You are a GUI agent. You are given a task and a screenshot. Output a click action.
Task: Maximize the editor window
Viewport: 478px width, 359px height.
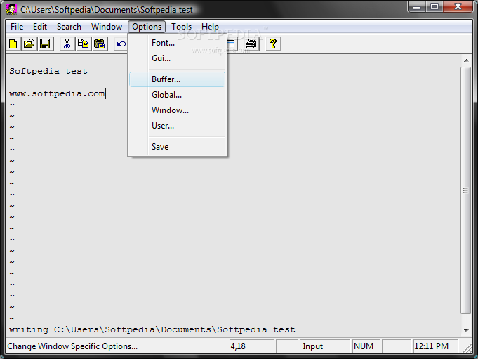point(434,6)
